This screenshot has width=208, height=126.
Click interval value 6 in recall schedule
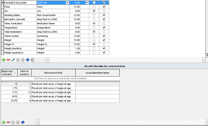coord(24,101)
